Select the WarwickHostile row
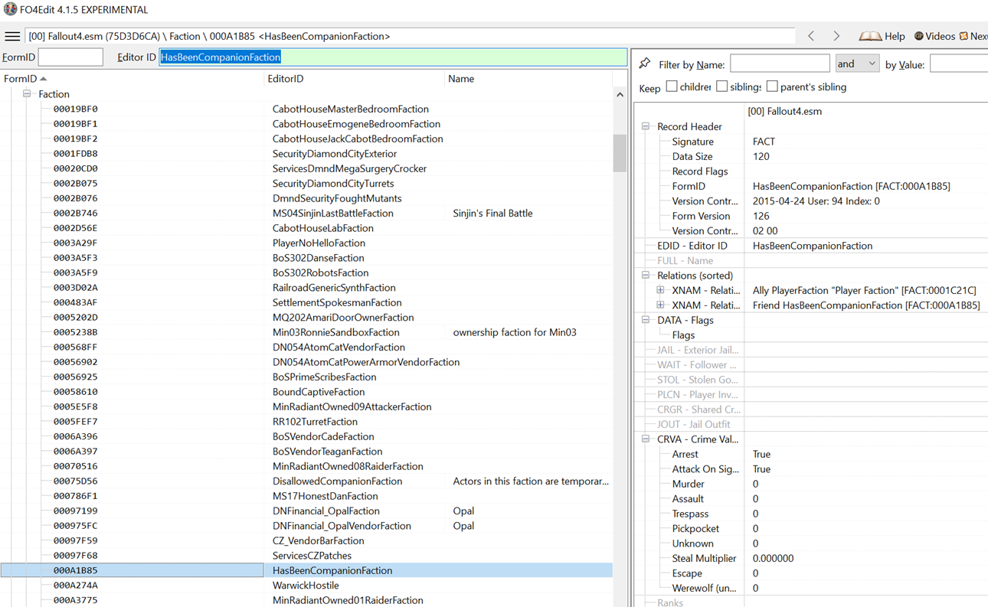988x607 pixels. coord(306,585)
